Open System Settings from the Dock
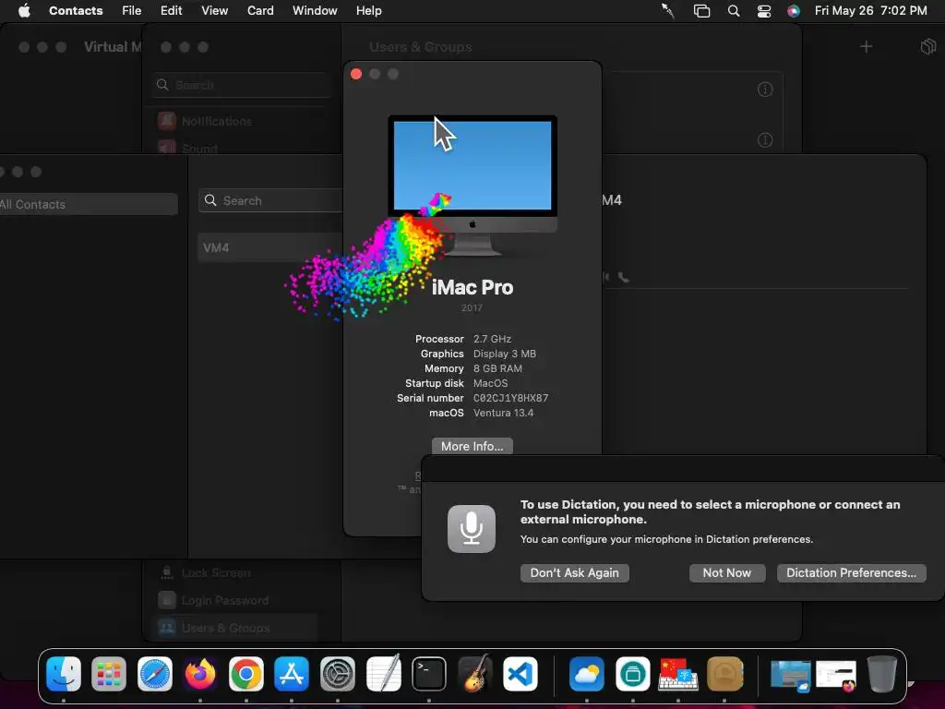The height and width of the screenshot is (709, 945). coord(338,673)
